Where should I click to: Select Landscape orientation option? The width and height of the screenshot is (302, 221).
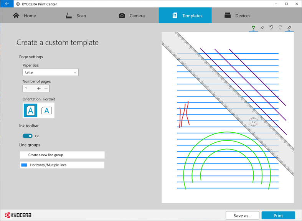pyautogui.click(x=46, y=110)
